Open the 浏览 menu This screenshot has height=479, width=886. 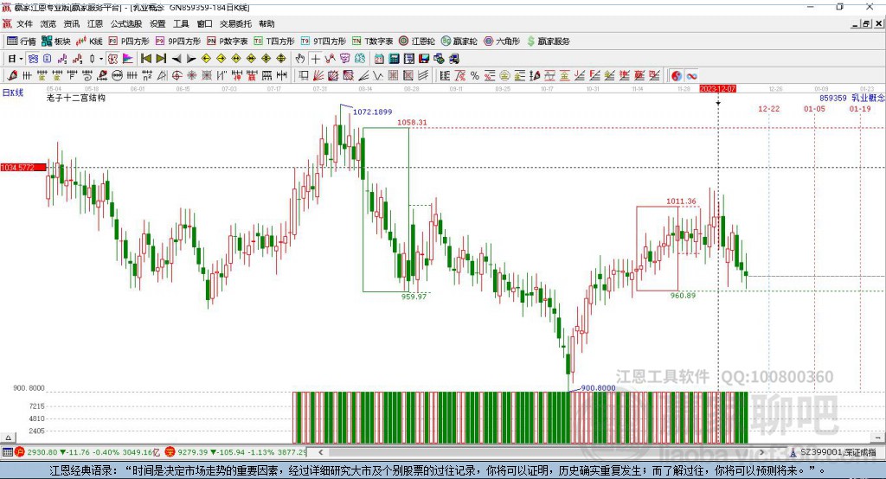click(48, 23)
